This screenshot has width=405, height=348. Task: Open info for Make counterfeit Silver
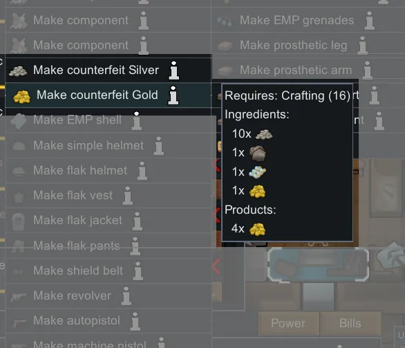coord(174,71)
